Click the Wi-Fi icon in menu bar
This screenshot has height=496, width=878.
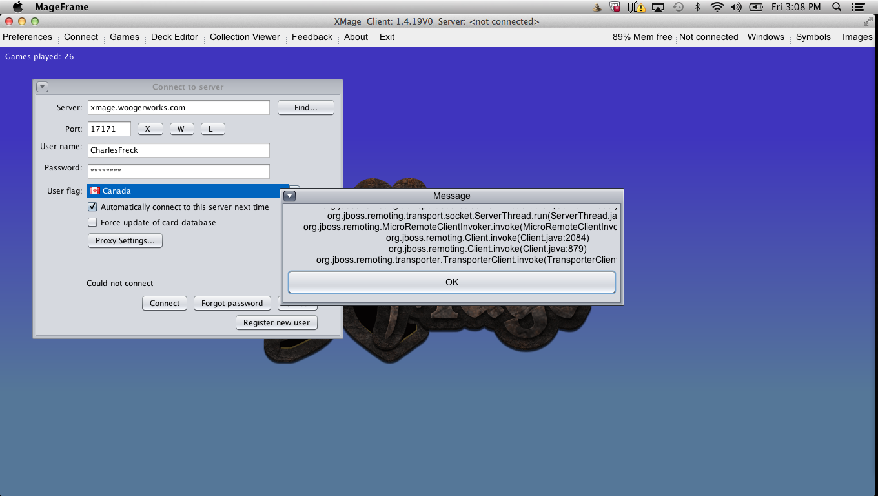[x=717, y=7]
